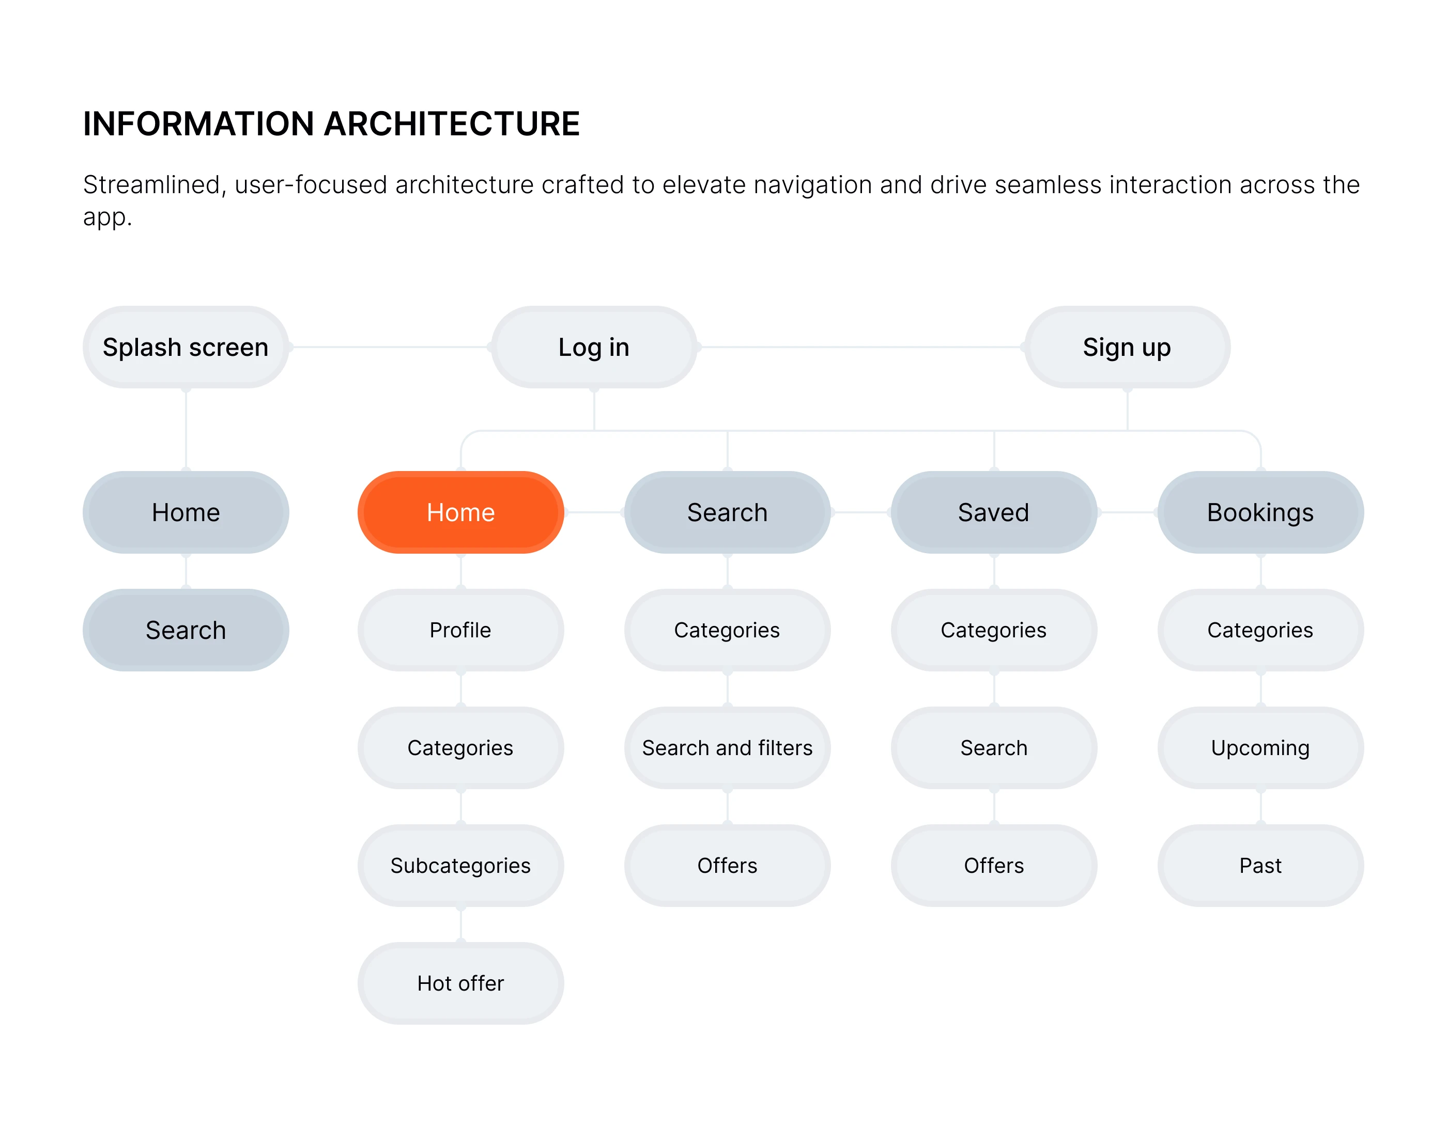
Task: Click the gray Home node under Splash screen
Action: 186,512
